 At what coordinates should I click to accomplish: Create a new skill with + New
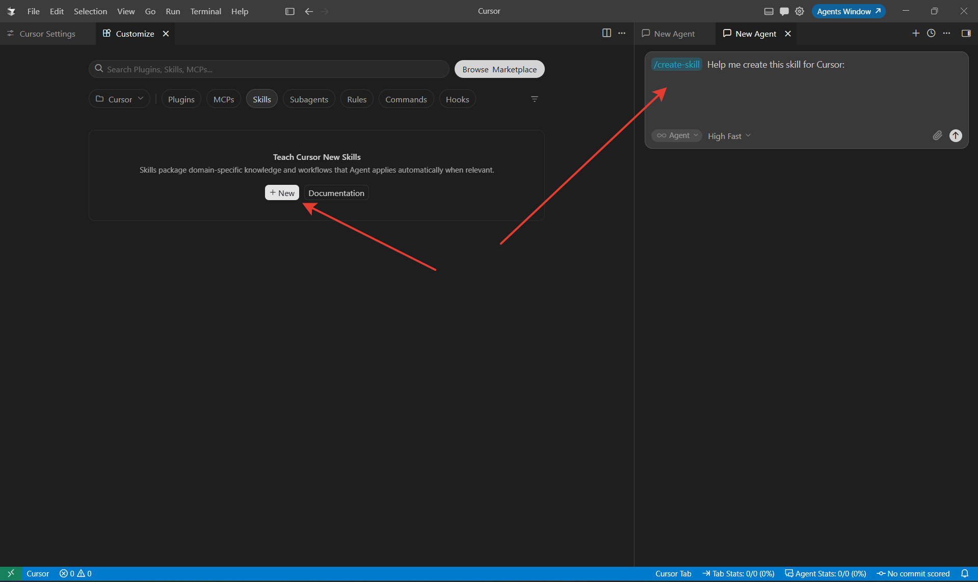click(282, 192)
